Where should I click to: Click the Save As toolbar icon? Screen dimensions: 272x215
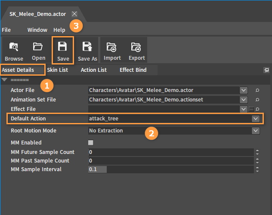(x=87, y=50)
